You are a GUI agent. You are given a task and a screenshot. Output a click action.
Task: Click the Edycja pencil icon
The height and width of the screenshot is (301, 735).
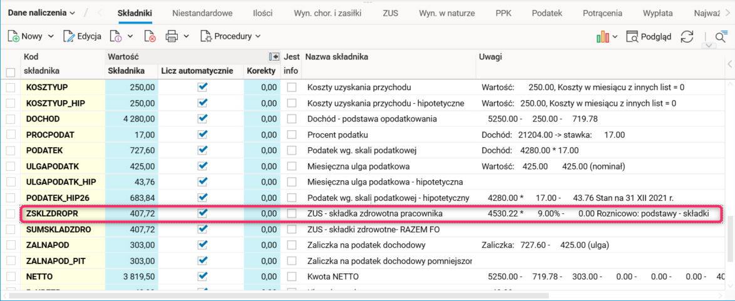pyautogui.click(x=69, y=36)
